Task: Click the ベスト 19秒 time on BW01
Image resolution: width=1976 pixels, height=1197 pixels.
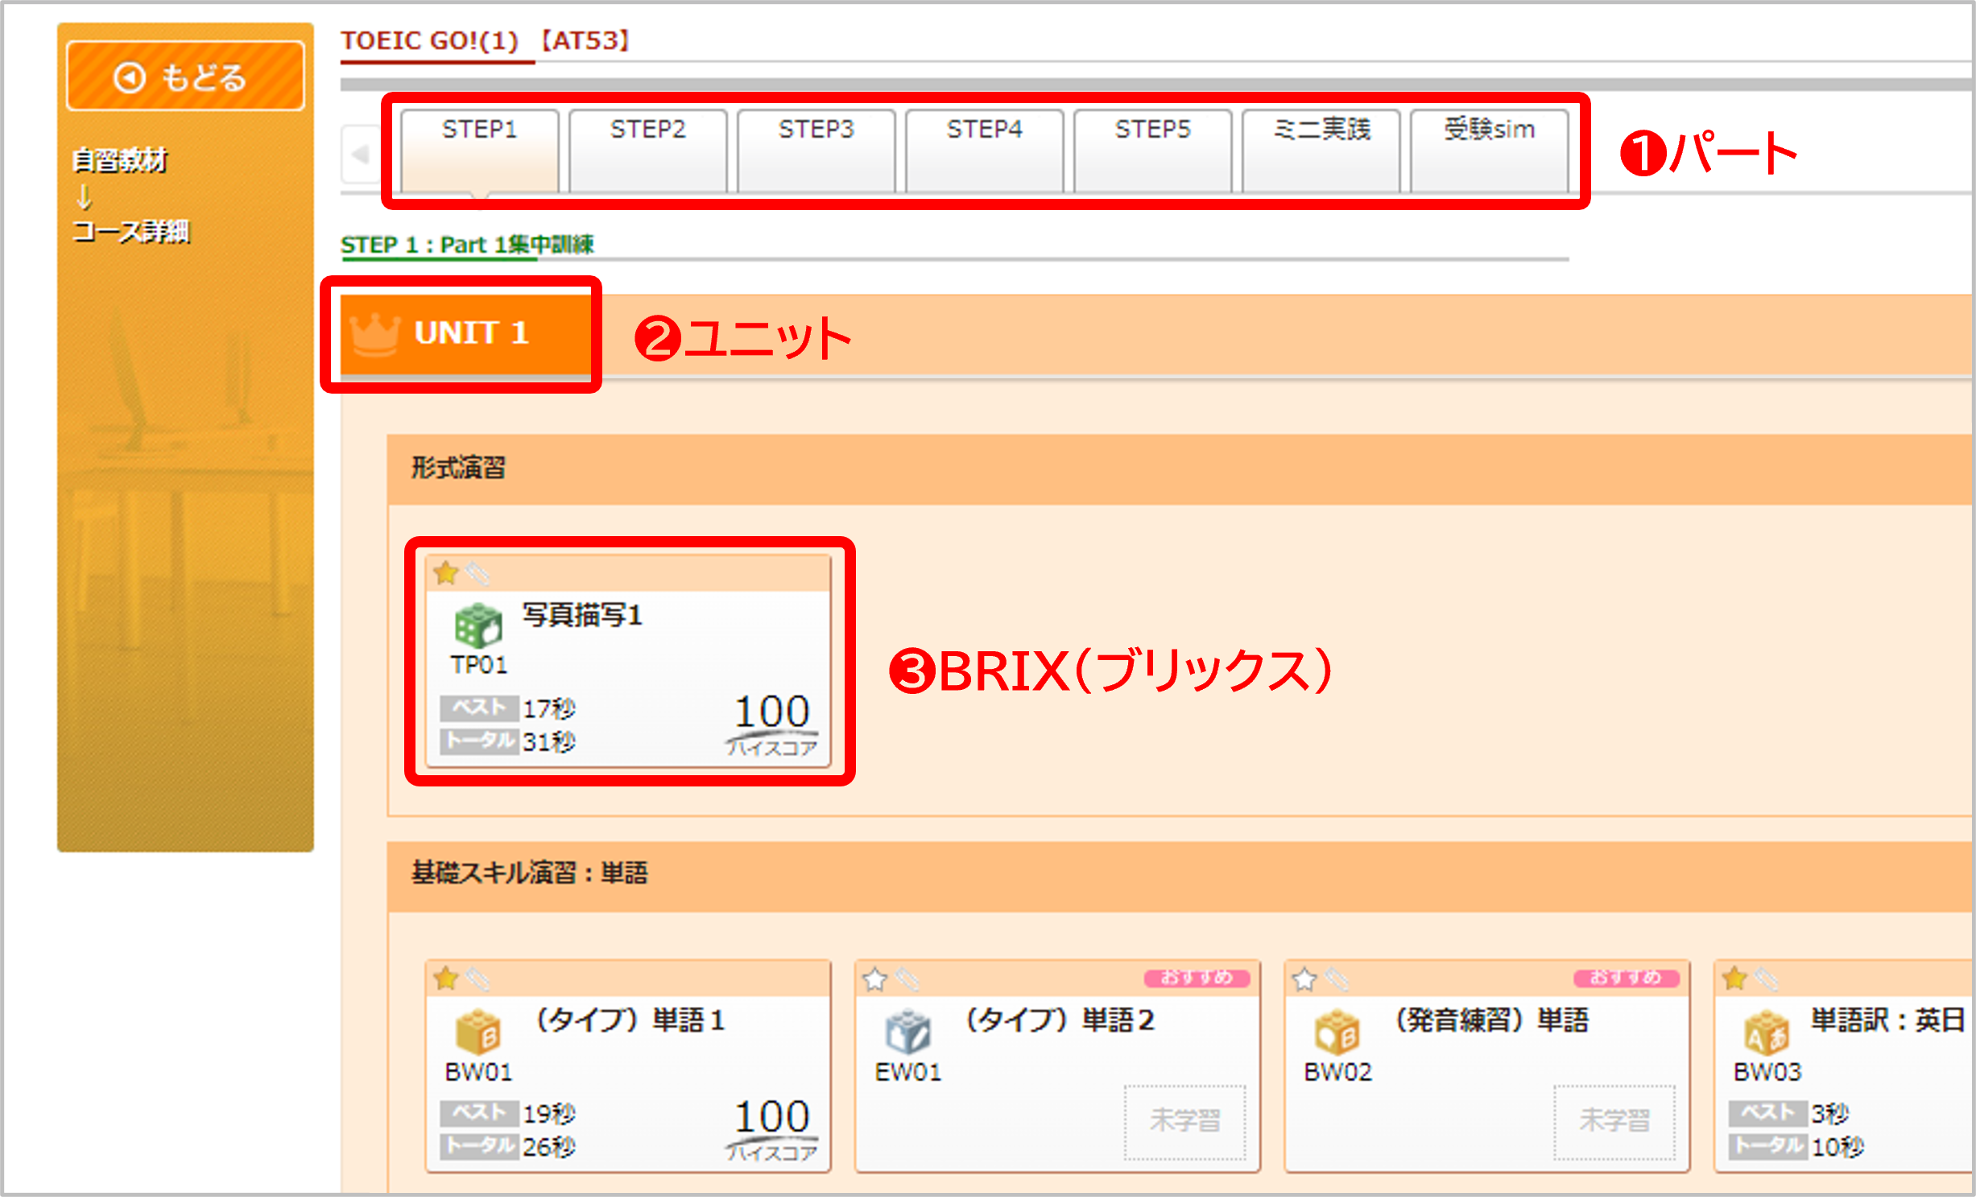Action: coord(508,1114)
